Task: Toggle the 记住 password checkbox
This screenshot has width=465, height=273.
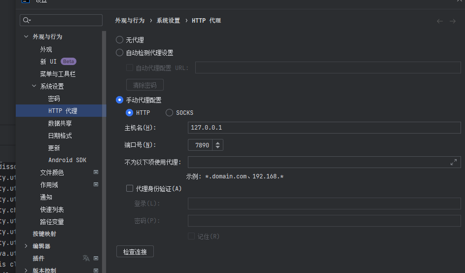Action: click(x=191, y=236)
